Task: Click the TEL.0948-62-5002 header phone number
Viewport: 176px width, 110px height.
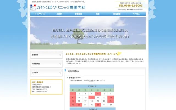Action: 131,5
